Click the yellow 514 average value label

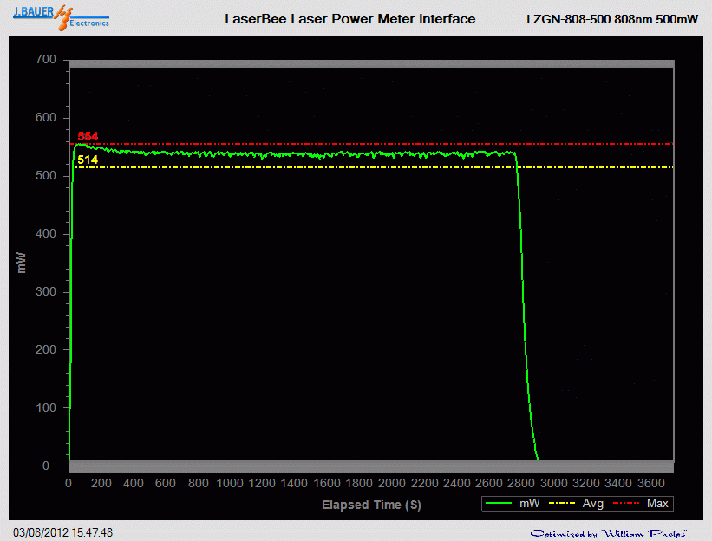88,160
